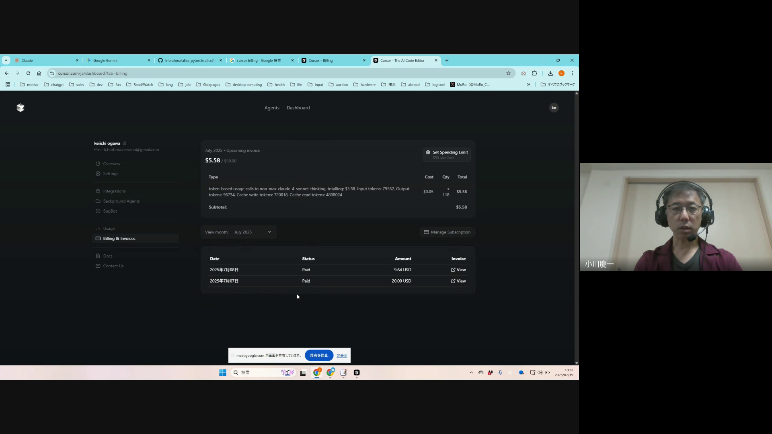Open Usage page in sidebar
The width and height of the screenshot is (772, 434).
tap(109, 229)
